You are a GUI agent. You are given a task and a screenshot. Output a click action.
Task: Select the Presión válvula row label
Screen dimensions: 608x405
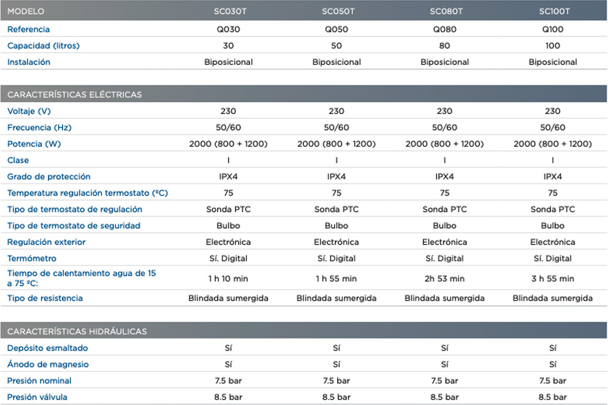click(37, 397)
